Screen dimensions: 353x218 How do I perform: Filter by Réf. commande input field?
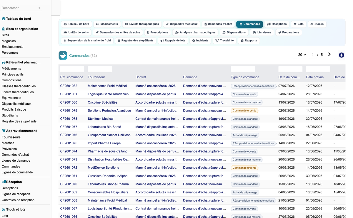(72, 69)
